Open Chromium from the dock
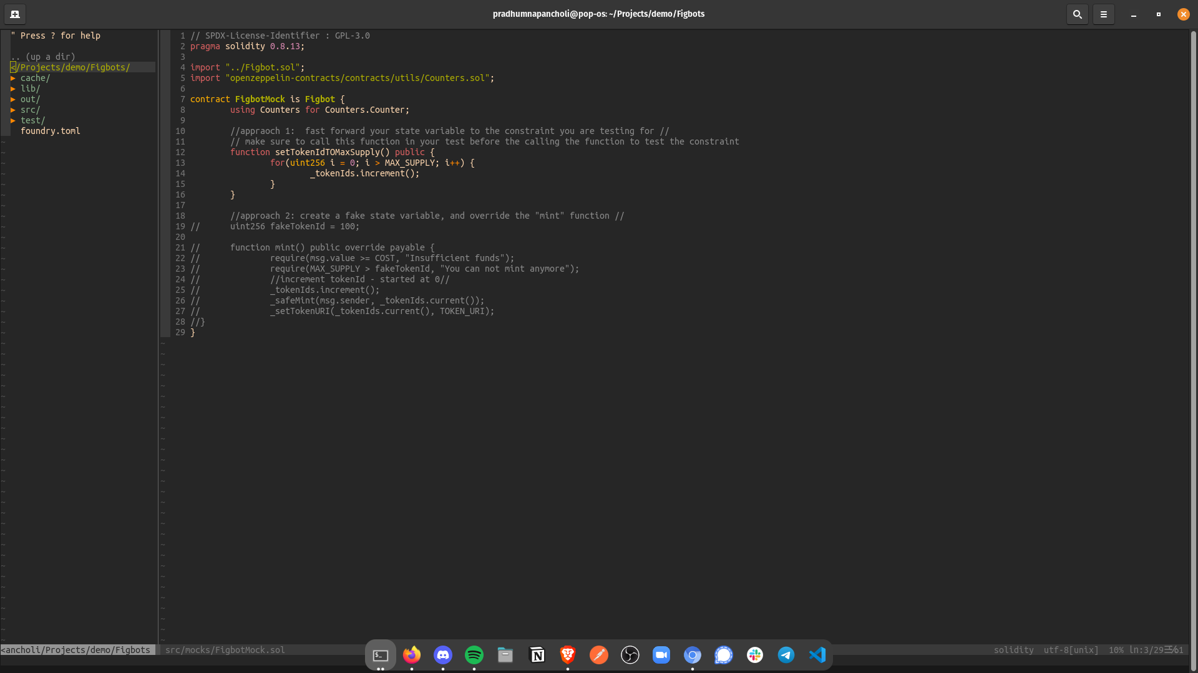This screenshot has height=673, width=1198. pos(693,655)
